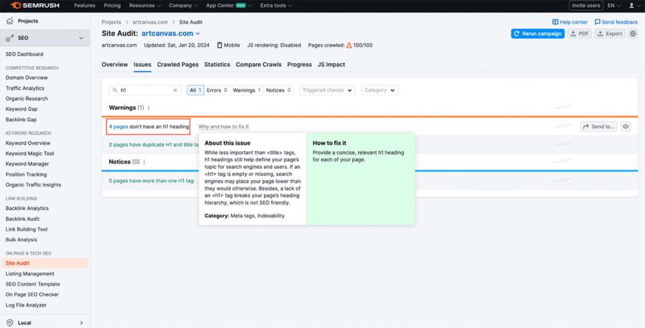Image resolution: width=645 pixels, height=328 pixels.
Task: Click the search magnifier icon
Action: pos(115,90)
